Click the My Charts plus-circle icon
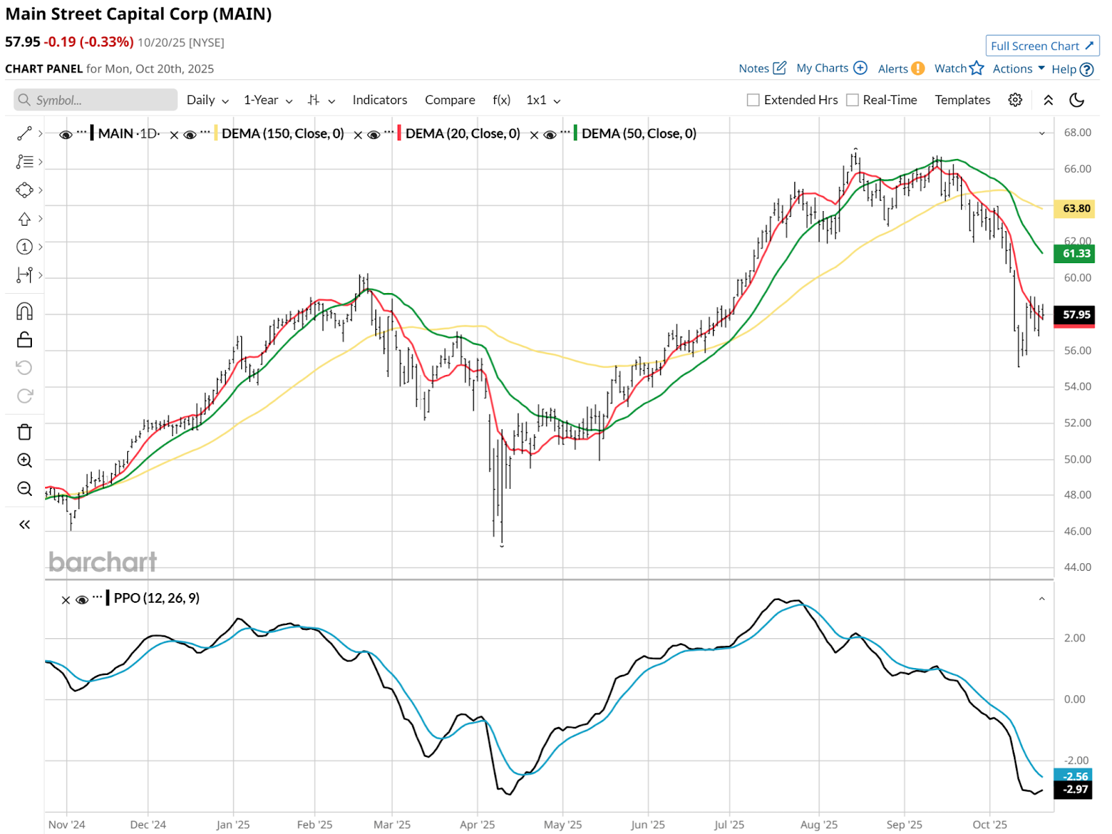Image resolution: width=1112 pixels, height=834 pixels. tap(860, 68)
